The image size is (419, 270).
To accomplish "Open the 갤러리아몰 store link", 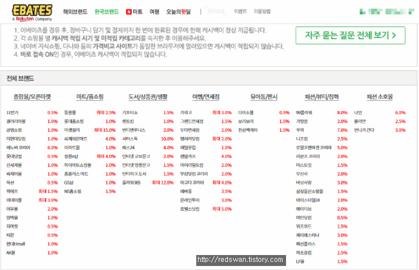I will point(16,121).
